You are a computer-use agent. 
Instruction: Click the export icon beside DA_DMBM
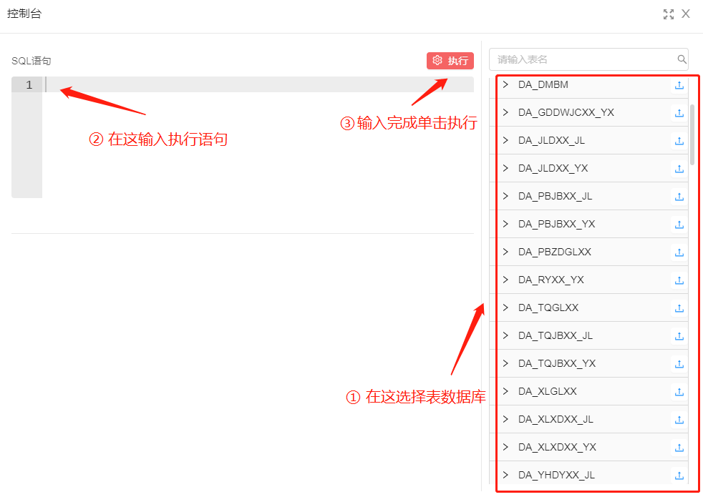click(x=679, y=85)
